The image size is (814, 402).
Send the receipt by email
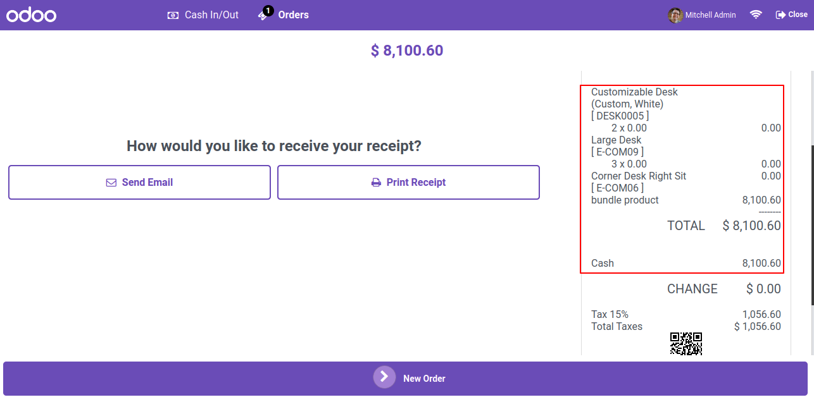click(139, 183)
